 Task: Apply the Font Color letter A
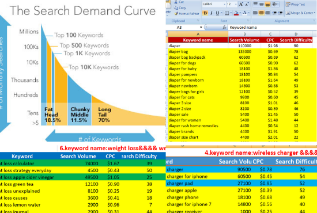click(244, 13)
